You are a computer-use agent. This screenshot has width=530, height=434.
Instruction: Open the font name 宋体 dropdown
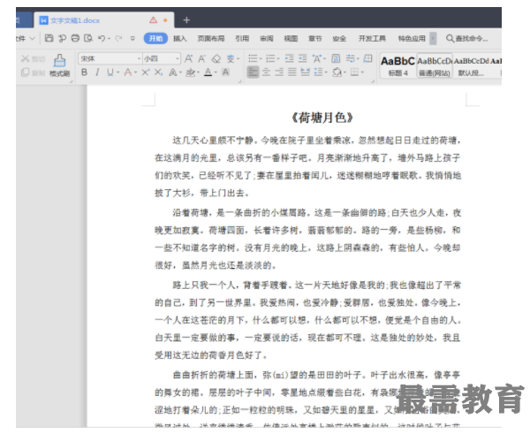139,59
